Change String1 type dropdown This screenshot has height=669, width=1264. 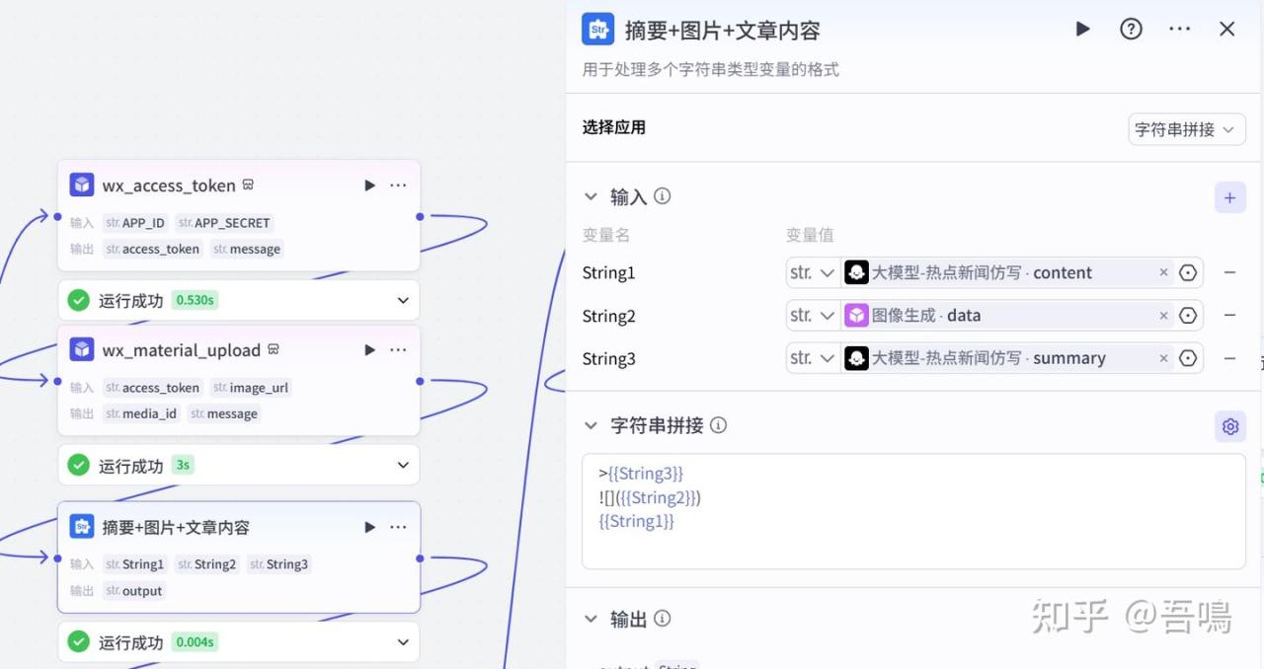pos(812,272)
